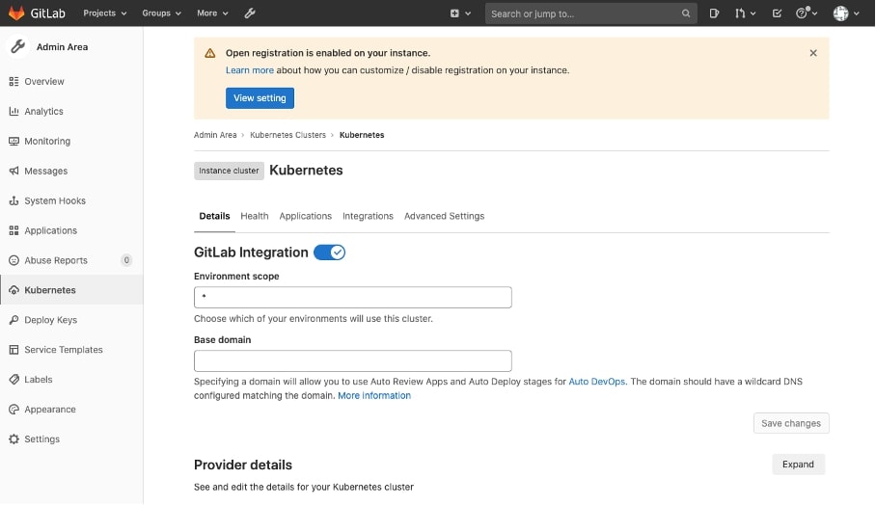
Task: Dismiss the open registration alert banner
Action: (x=813, y=53)
